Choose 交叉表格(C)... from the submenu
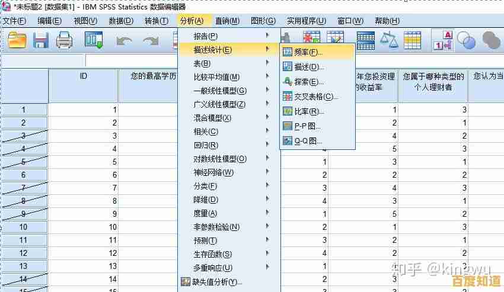Viewport: 504px width, 292px height. pos(318,97)
